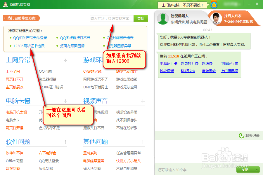Click the 电脑运行卡 chat link
263x175 pixels.
tap(169, 64)
